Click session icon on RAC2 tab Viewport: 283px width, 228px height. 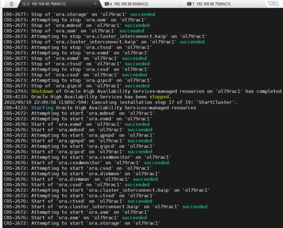[107, 4]
